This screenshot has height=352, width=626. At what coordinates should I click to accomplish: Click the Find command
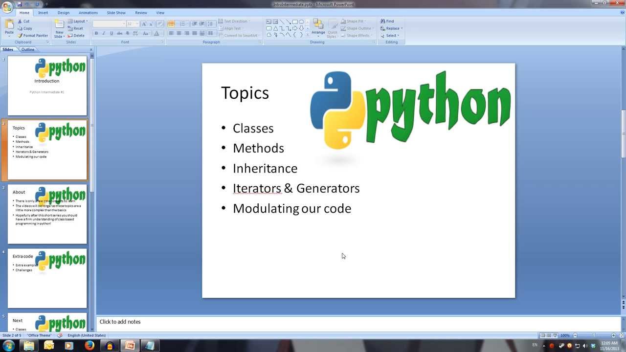(x=387, y=21)
